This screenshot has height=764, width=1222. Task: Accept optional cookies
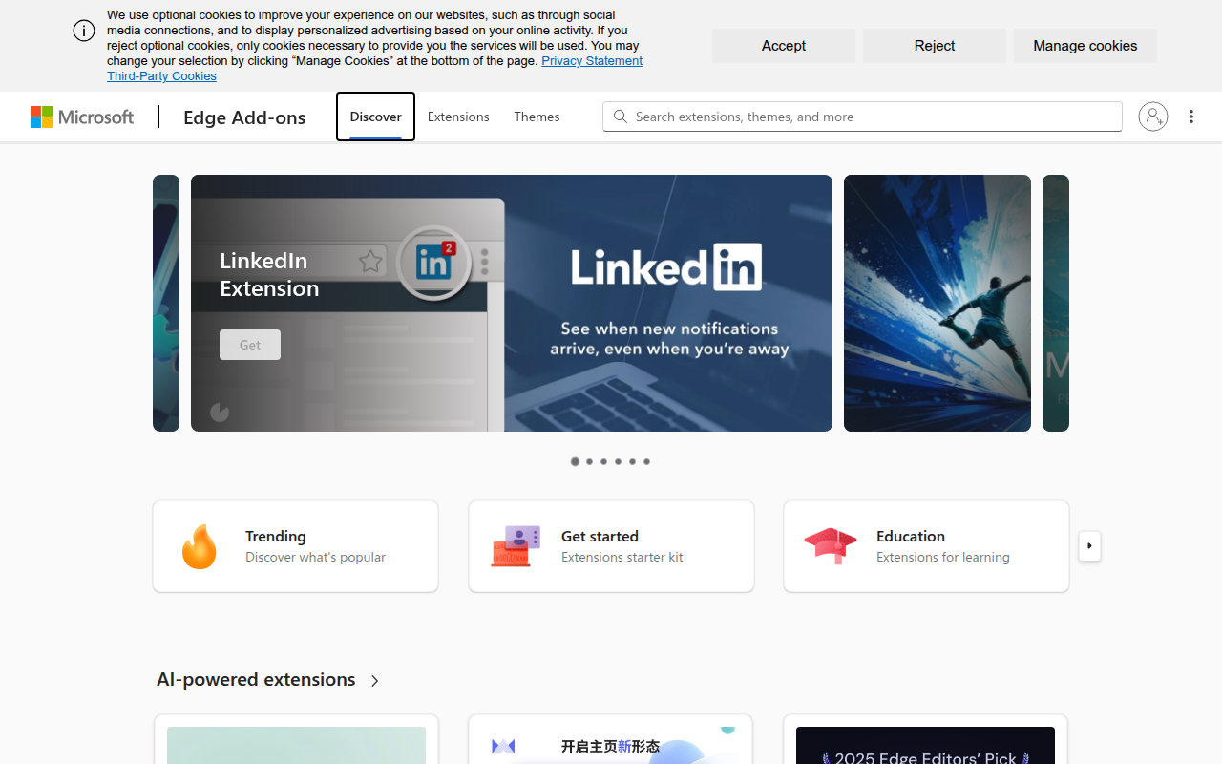[x=784, y=46]
